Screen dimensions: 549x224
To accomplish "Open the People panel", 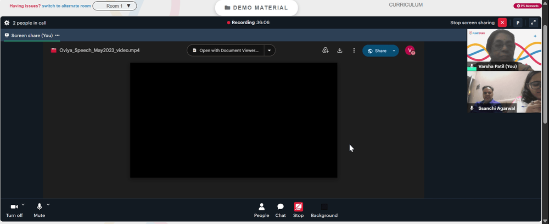I will 261,210.
